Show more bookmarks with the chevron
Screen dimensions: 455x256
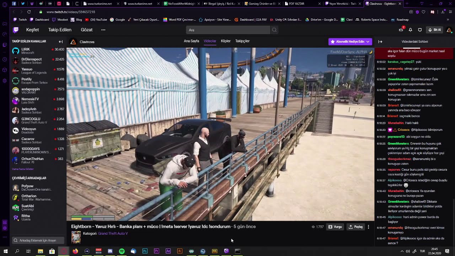pos(448,20)
